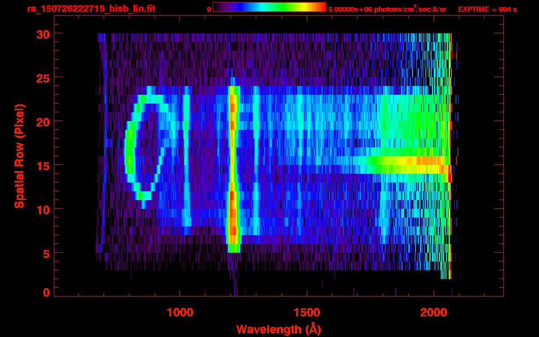This screenshot has height=337, width=539.
Task: Select the bright horizontal band at row 15
Action: coord(408,165)
